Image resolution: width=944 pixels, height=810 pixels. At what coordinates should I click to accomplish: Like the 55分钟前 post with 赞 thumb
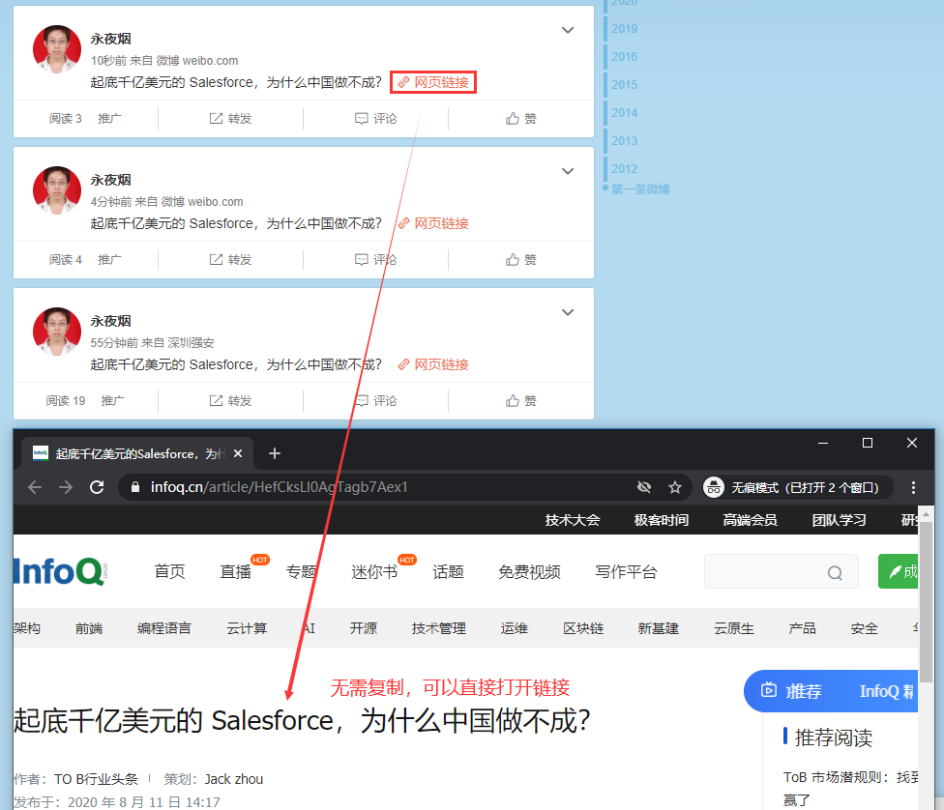click(520, 401)
